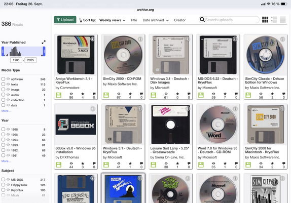Open Amiga Workbench 3.1 - KryoFlux title
Viewport: 291px width, 203px height.
(x=74, y=80)
